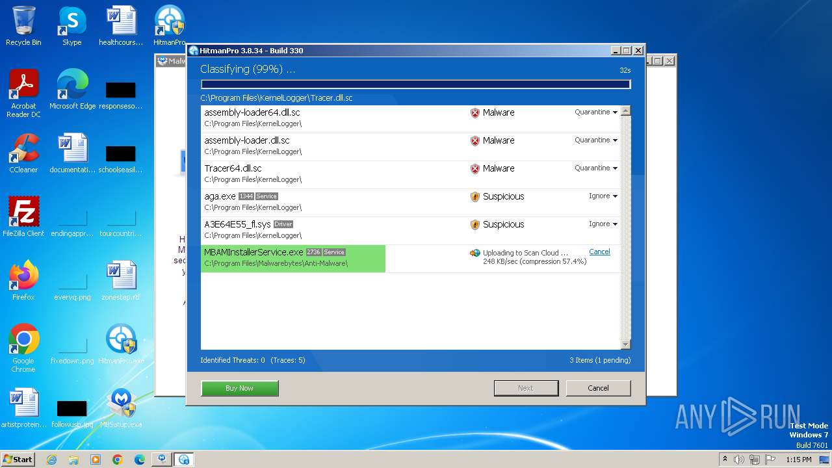The image size is (832, 468).
Task: Launch Microsoft Edge from the desktop
Action: tap(72, 90)
